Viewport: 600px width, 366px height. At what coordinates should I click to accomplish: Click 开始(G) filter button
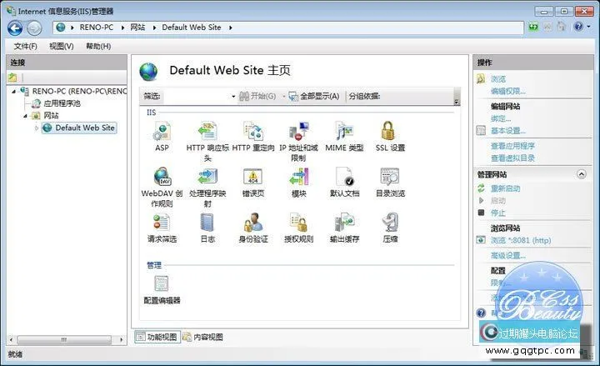point(257,96)
